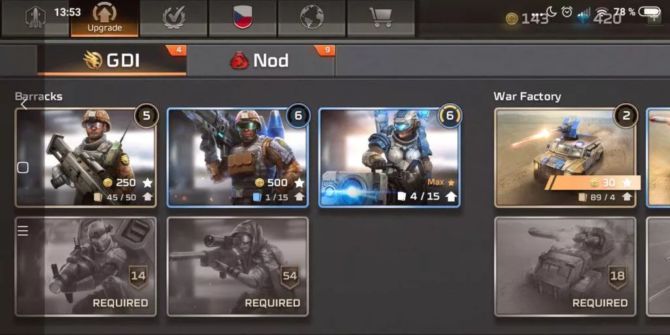The image size is (670, 335).
Task: Click the locked vehicle requiring level 18
Action: (x=565, y=267)
